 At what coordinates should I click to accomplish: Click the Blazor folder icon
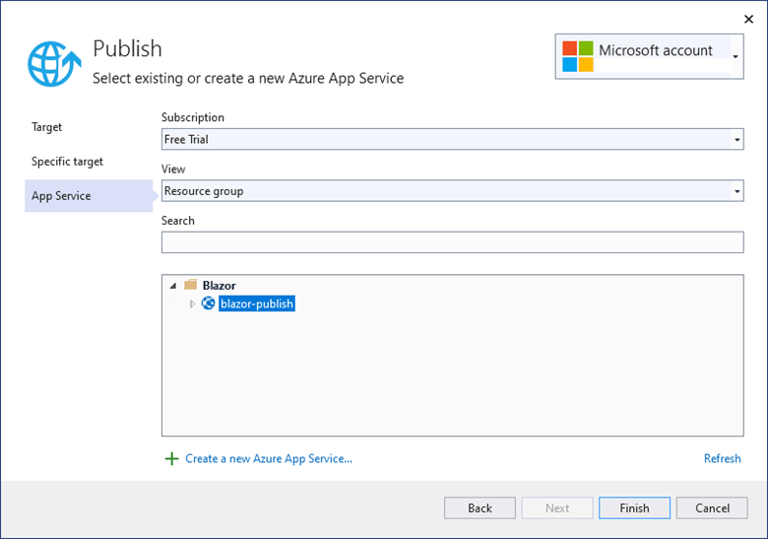[191, 285]
